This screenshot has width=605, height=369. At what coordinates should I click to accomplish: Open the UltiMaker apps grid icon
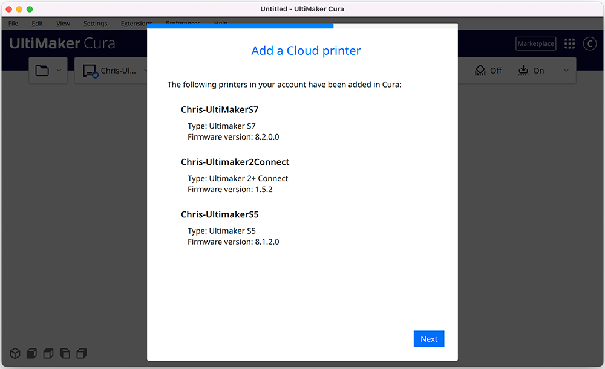tap(569, 44)
